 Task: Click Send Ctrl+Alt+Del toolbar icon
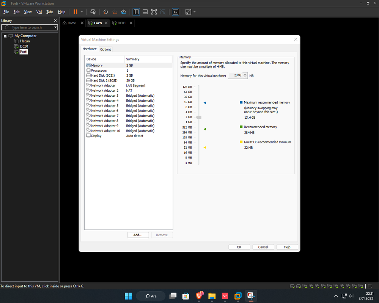coord(93,12)
